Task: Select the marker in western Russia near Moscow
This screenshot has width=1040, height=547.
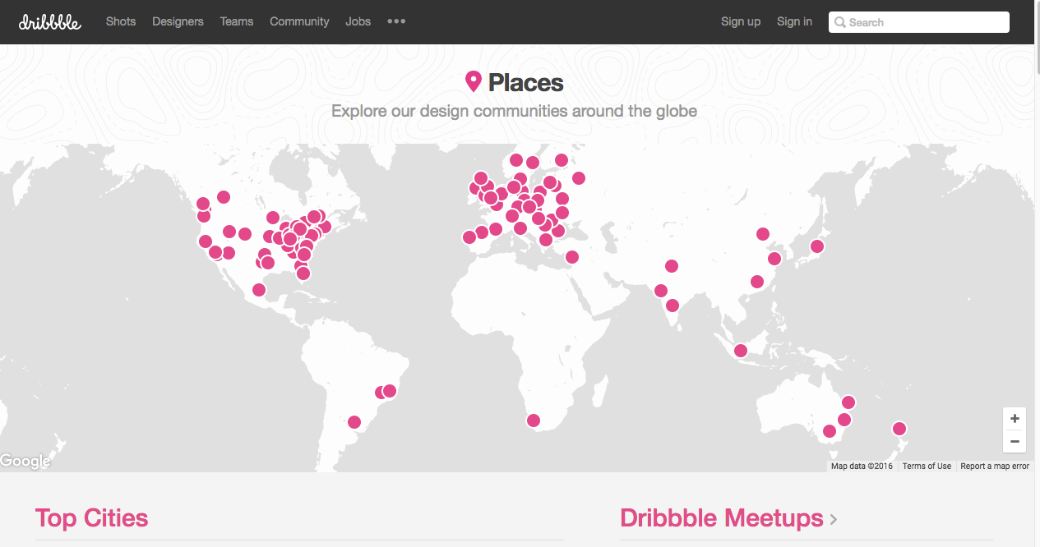Action: click(x=579, y=178)
